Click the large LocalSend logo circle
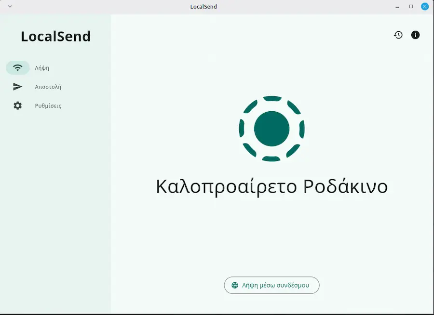This screenshot has height=315, width=434. pyautogui.click(x=272, y=129)
